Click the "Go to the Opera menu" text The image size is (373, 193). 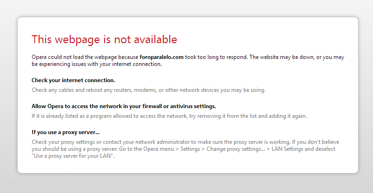click(x=147, y=149)
